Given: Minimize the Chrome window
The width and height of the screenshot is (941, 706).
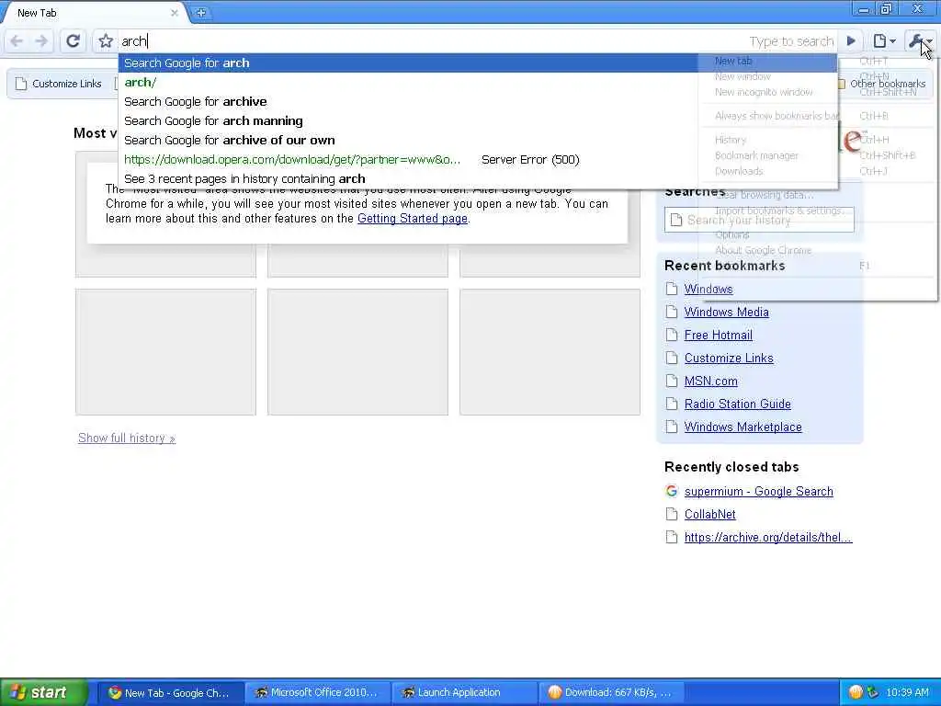Looking at the screenshot, I should coord(864,9).
